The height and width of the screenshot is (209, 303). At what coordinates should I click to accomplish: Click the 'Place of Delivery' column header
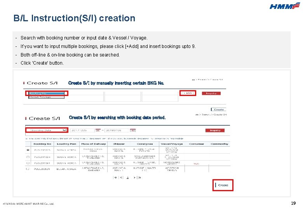pyautogui.click(x=93, y=144)
